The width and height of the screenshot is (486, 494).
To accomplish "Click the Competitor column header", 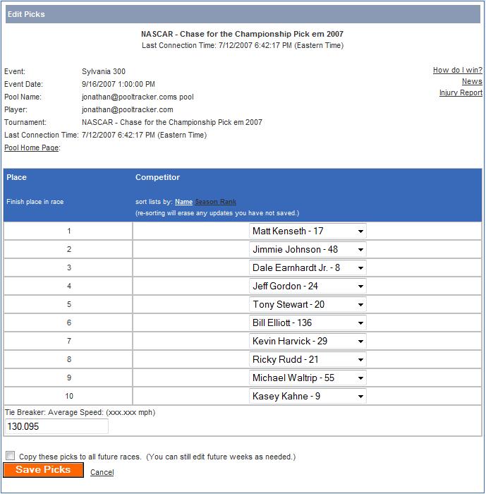I will (157, 177).
